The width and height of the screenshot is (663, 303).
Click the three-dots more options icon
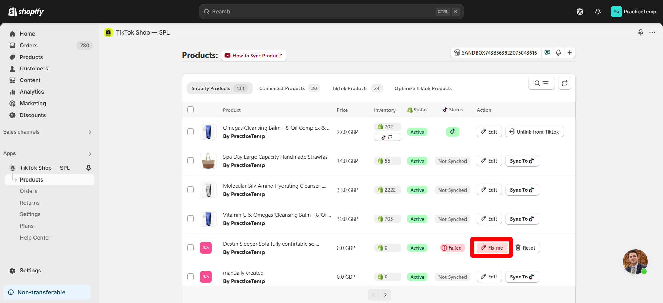(x=652, y=32)
